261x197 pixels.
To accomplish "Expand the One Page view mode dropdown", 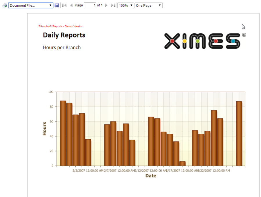I will (x=148, y=5).
